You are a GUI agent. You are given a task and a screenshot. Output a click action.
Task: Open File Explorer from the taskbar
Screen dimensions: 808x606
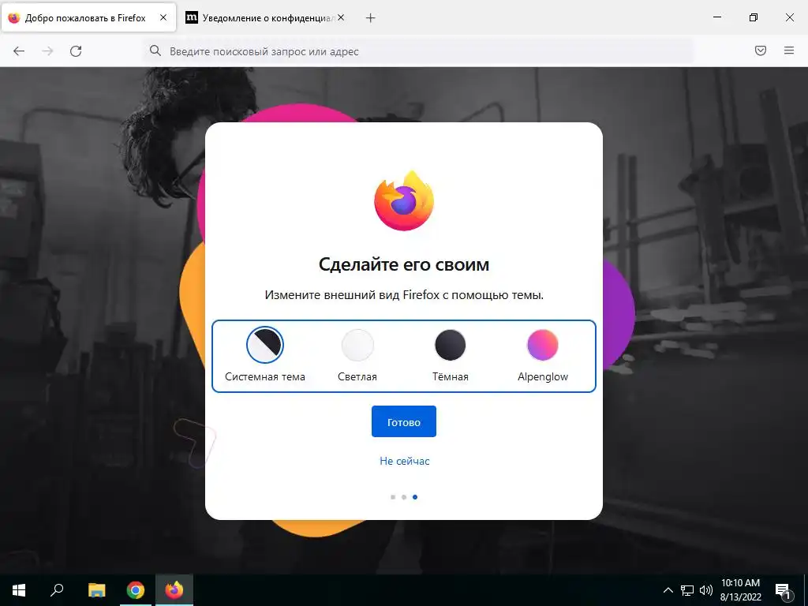pos(96,590)
